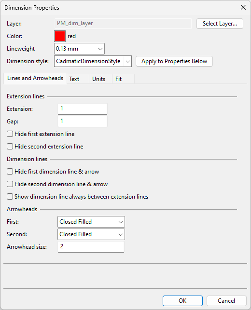251x310 pixels.
Task: Select the Lines and Arrowheads tab
Action: coord(35,79)
